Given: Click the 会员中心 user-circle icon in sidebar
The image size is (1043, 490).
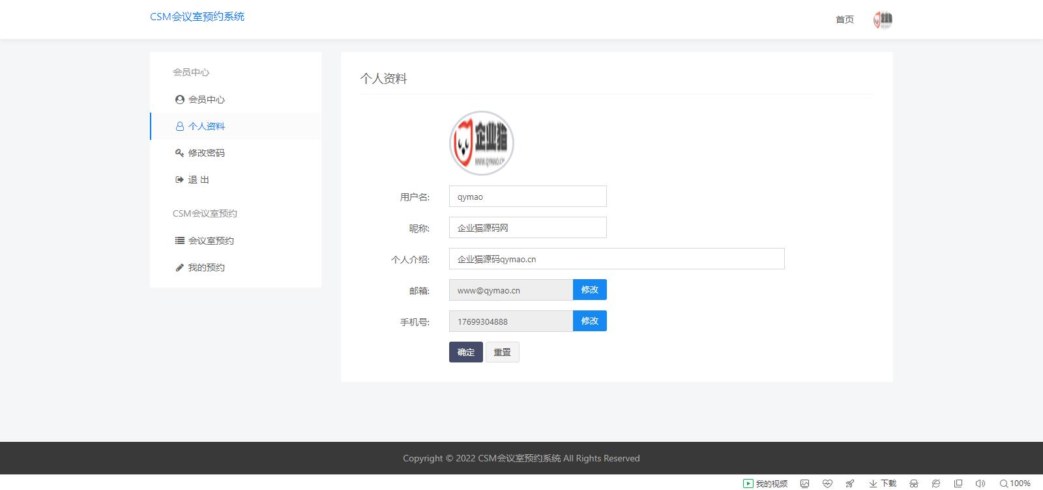Looking at the screenshot, I should click(180, 100).
